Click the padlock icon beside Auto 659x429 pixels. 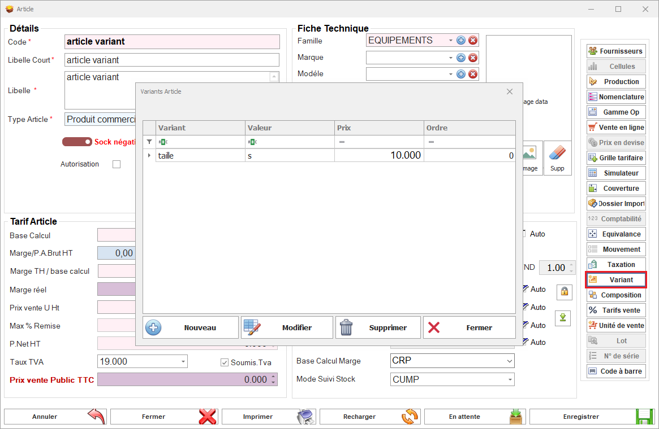tap(564, 291)
